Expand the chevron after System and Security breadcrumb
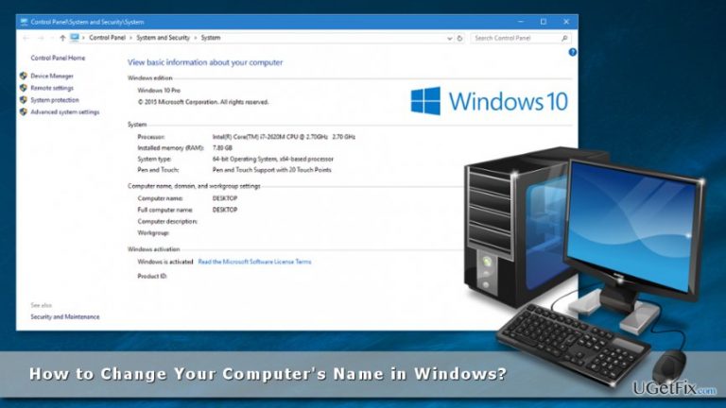This screenshot has width=726, height=408. pos(196,38)
